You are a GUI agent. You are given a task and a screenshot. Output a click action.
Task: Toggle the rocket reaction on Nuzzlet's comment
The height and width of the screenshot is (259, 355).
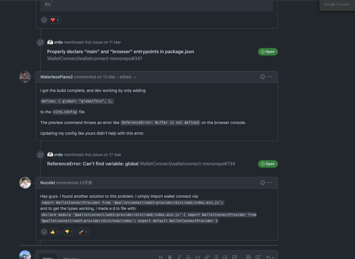[x=83, y=232]
